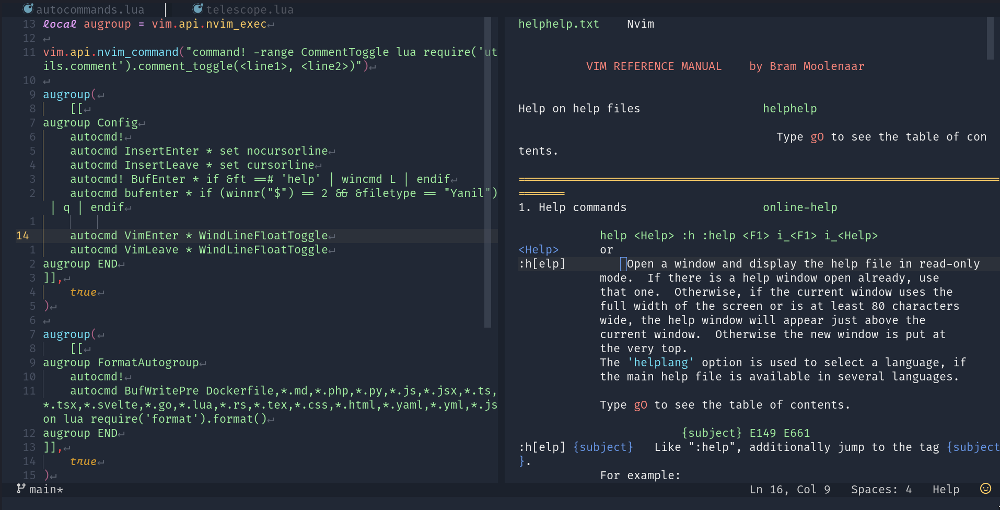Click the BufWritePre Dockerfile autocmd line
This screenshot has width=1000, height=510.
270,405
